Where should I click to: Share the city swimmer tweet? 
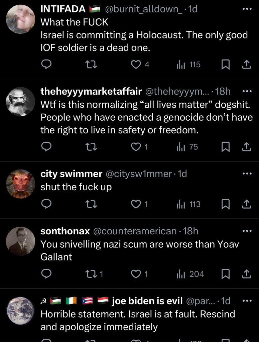(246, 204)
